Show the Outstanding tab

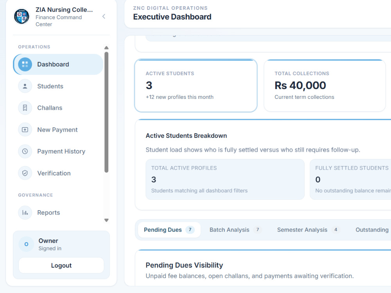tap(372, 230)
